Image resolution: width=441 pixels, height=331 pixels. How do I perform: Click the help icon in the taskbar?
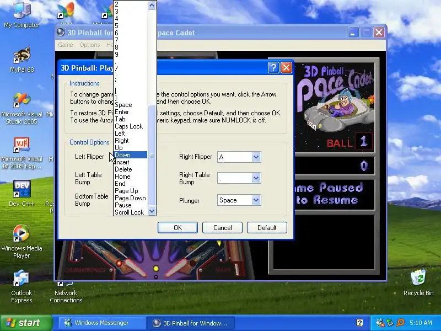(359, 323)
